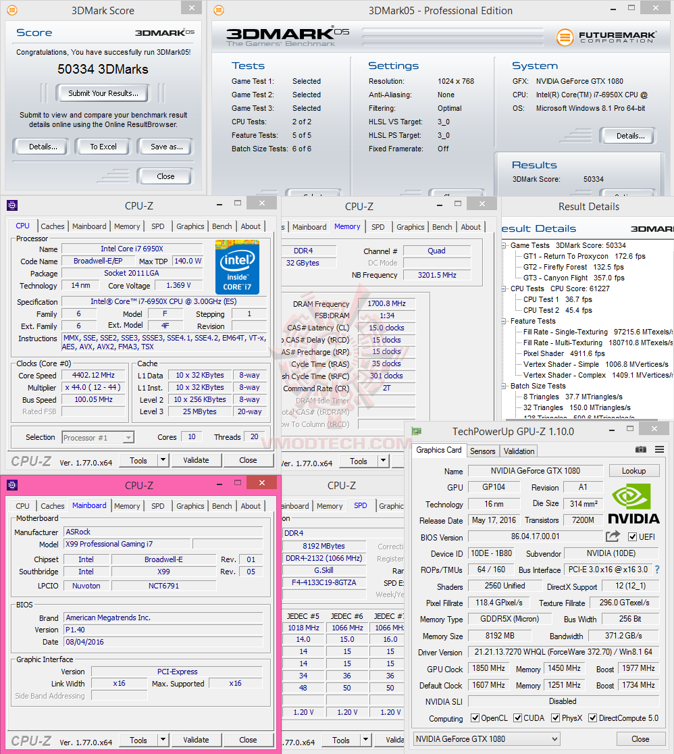Toggle the DirectCompute 5.0 checkbox
This screenshot has height=754, width=674.
593,718
